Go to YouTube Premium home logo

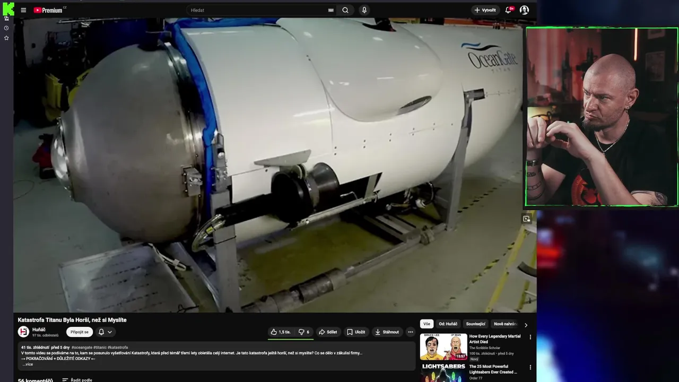click(x=48, y=10)
